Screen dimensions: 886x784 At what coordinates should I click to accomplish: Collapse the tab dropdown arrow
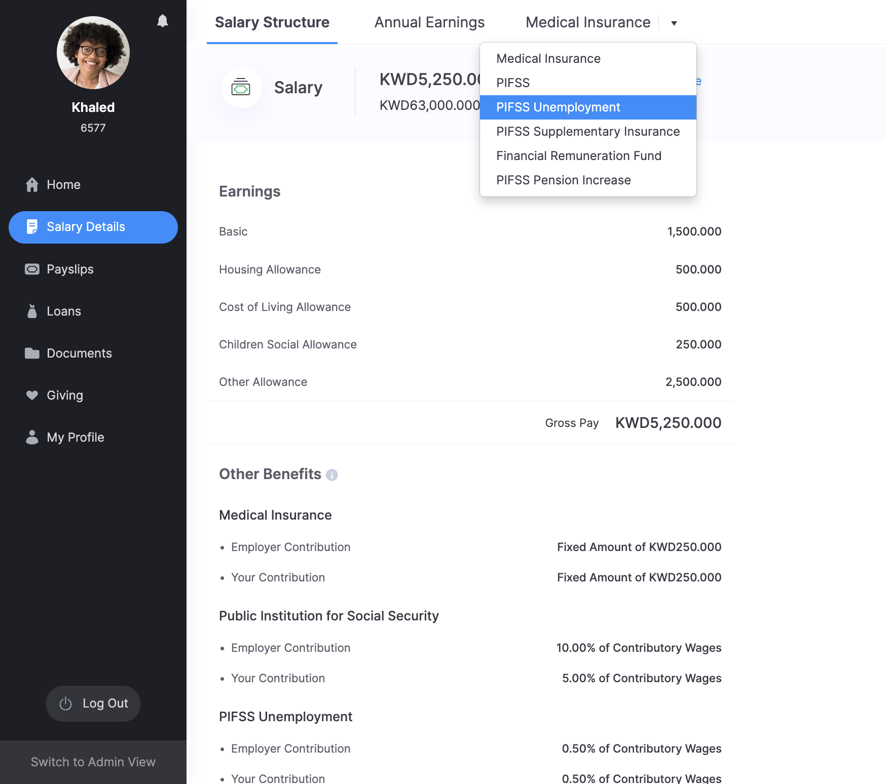tap(674, 23)
